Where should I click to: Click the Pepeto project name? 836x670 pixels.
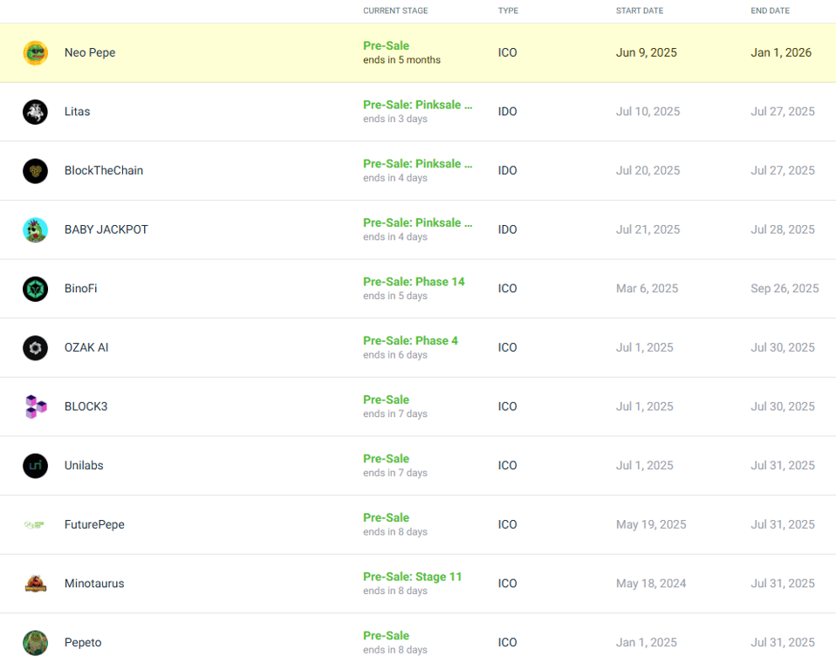(x=83, y=643)
